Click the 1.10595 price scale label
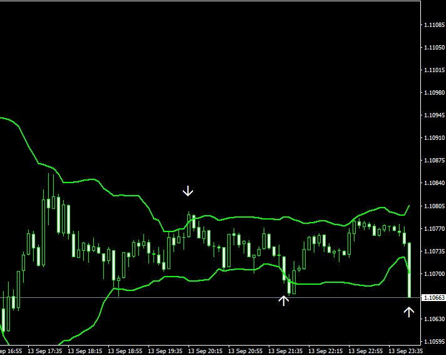The width and height of the screenshot is (446, 355). (434, 342)
